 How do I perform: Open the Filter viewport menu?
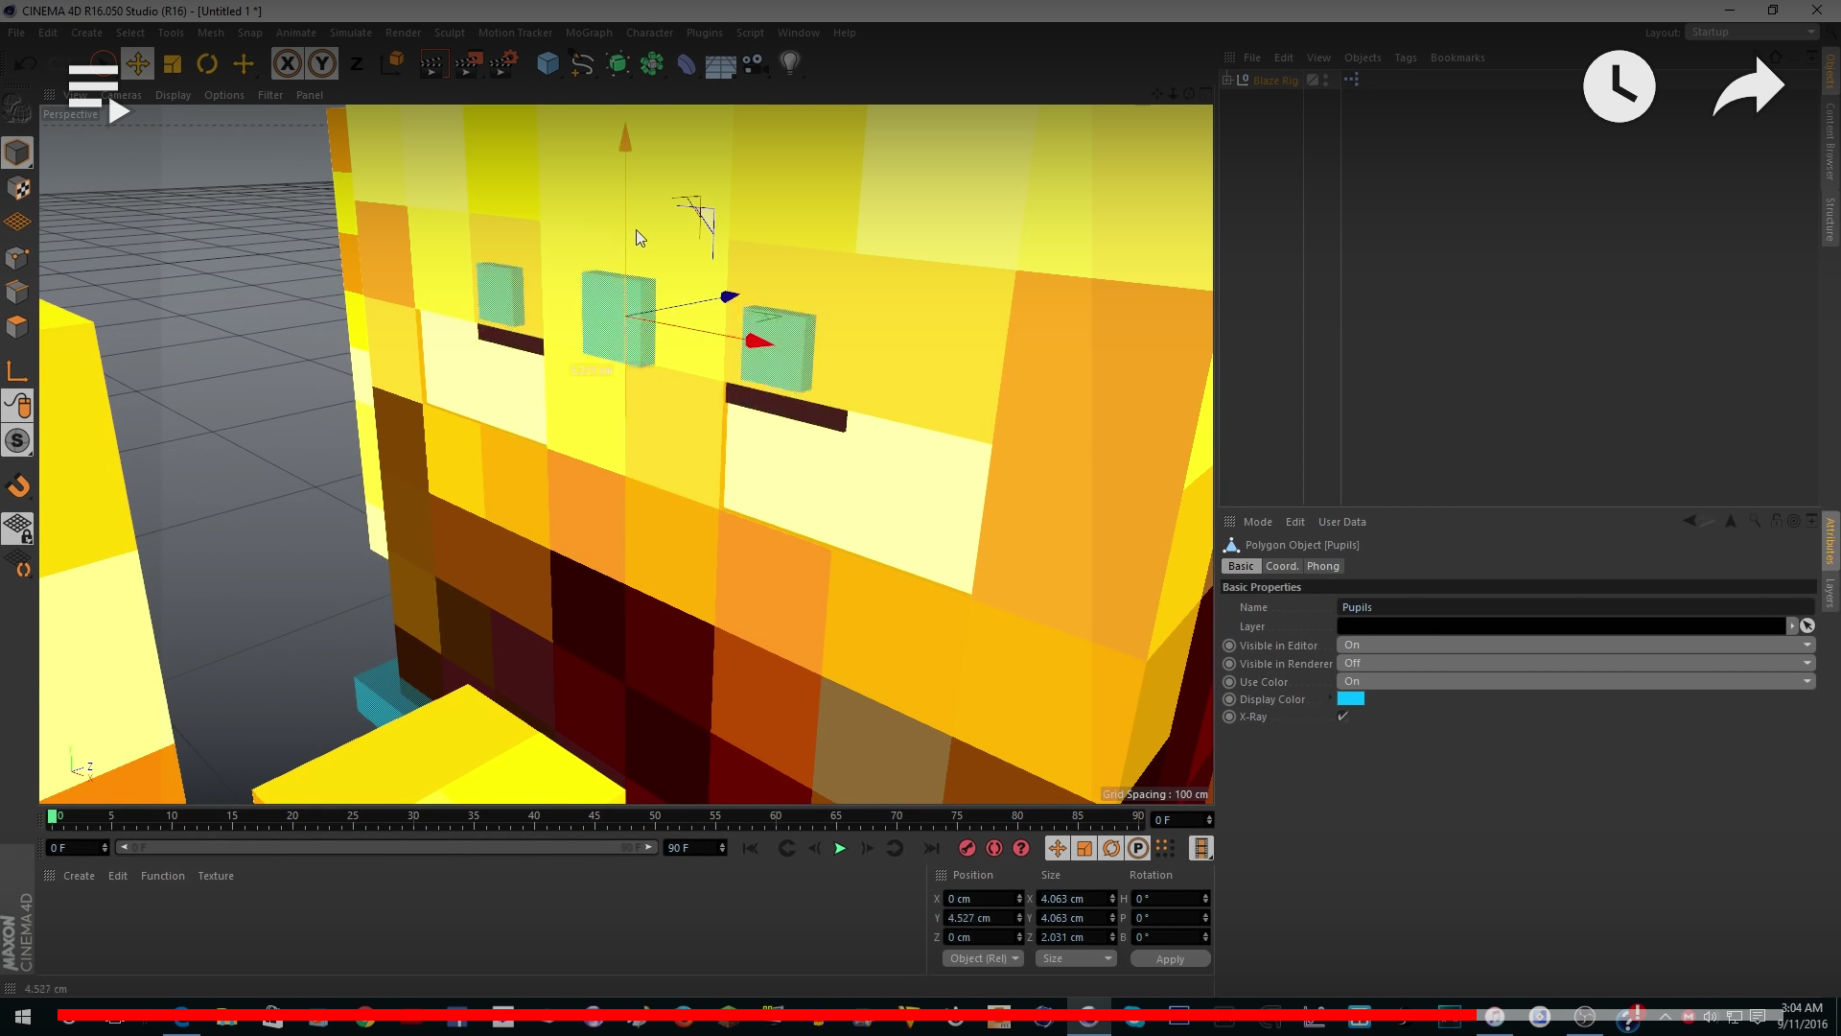270,95
